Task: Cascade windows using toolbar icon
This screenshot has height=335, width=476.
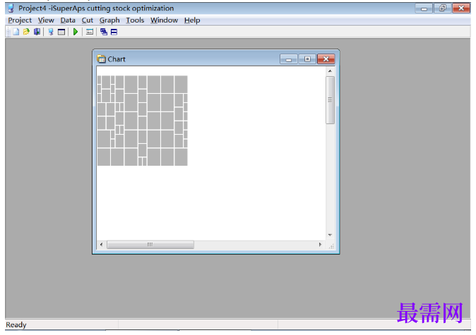Action: click(x=104, y=32)
